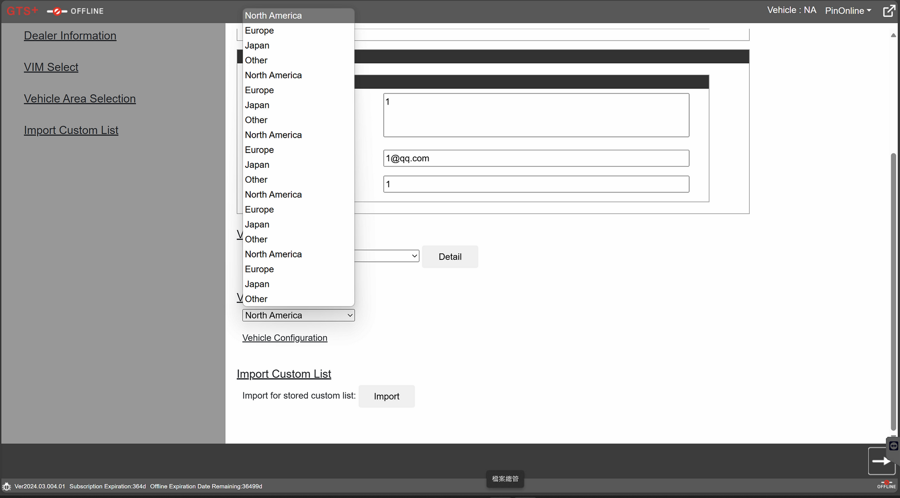The height and width of the screenshot is (498, 900).
Task: Click the vertical scrollbar thumb on the right
Action: click(x=893, y=291)
